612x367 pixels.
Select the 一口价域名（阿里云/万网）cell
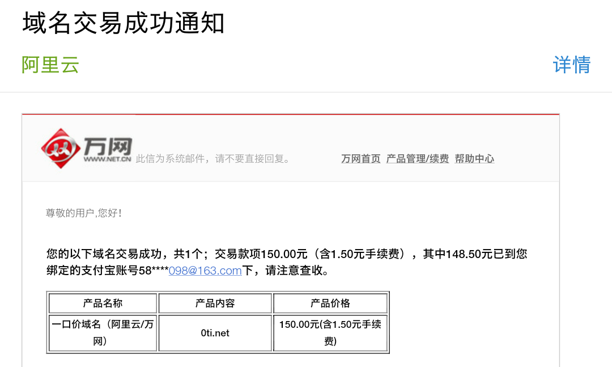(x=103, y=333)
